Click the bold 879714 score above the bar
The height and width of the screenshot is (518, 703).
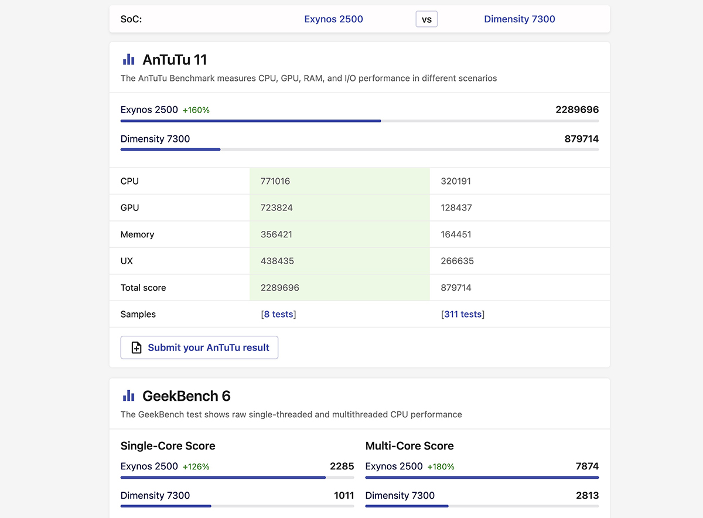pyautogui.click(x=582, y=139)
